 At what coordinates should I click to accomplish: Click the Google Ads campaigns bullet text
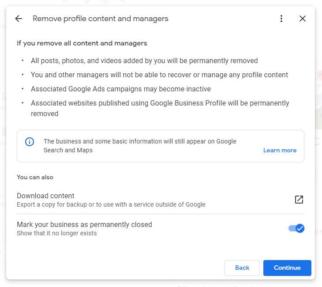pyautogui.click(x=121, y=89)
